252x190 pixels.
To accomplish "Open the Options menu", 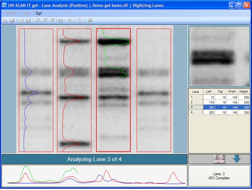I will (11, 14).
